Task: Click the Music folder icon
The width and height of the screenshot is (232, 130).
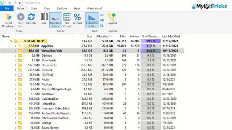Action: point(20,79)
